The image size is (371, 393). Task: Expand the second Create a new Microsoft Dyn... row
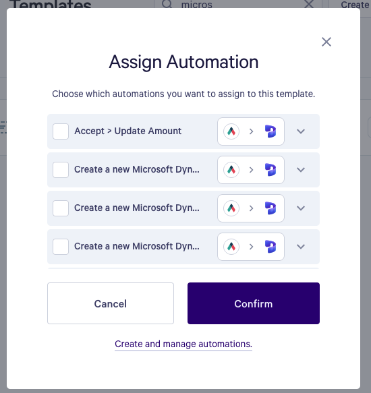301,170
